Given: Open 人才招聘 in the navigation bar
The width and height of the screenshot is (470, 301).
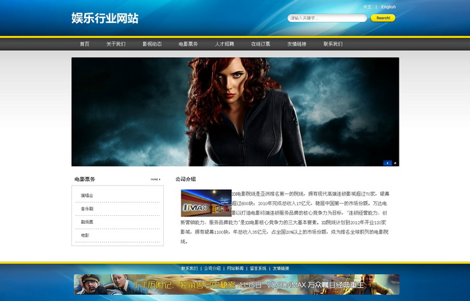Looking at the screenshot, I should click(224, 44).
